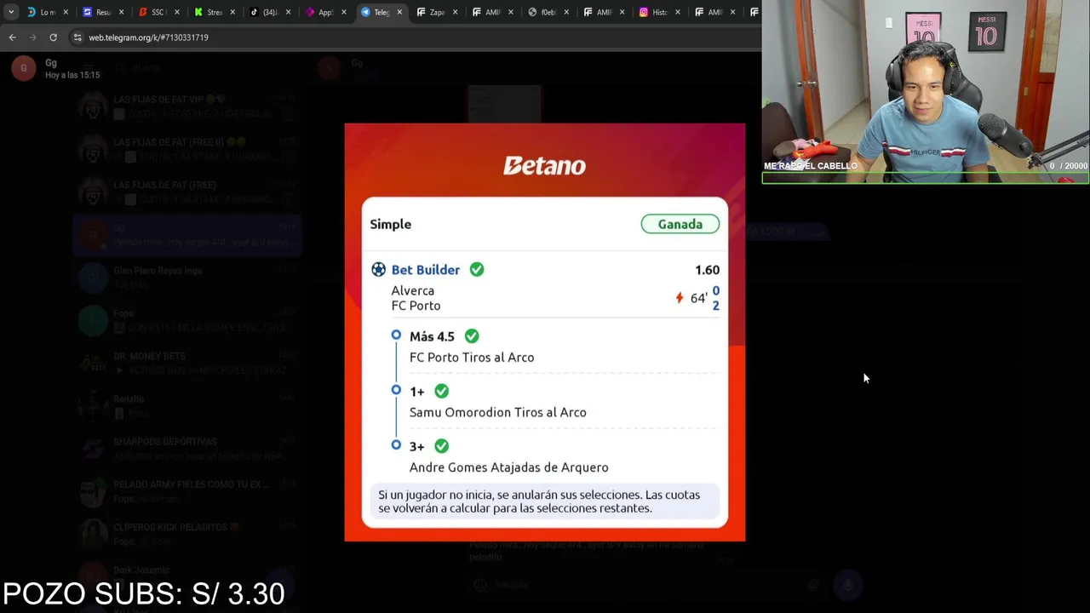The image size is (1090, 613).
Task: Reload the Telegram web page
Action: point(53,37)
